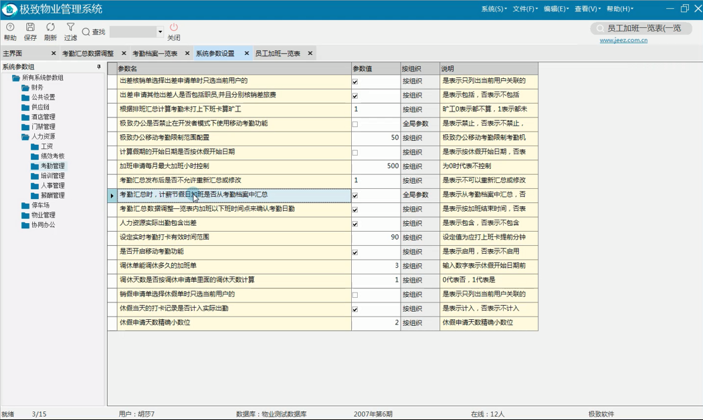Open the www.jeez.com.cn link
The image size is (703, 420).
coord(623,40)
